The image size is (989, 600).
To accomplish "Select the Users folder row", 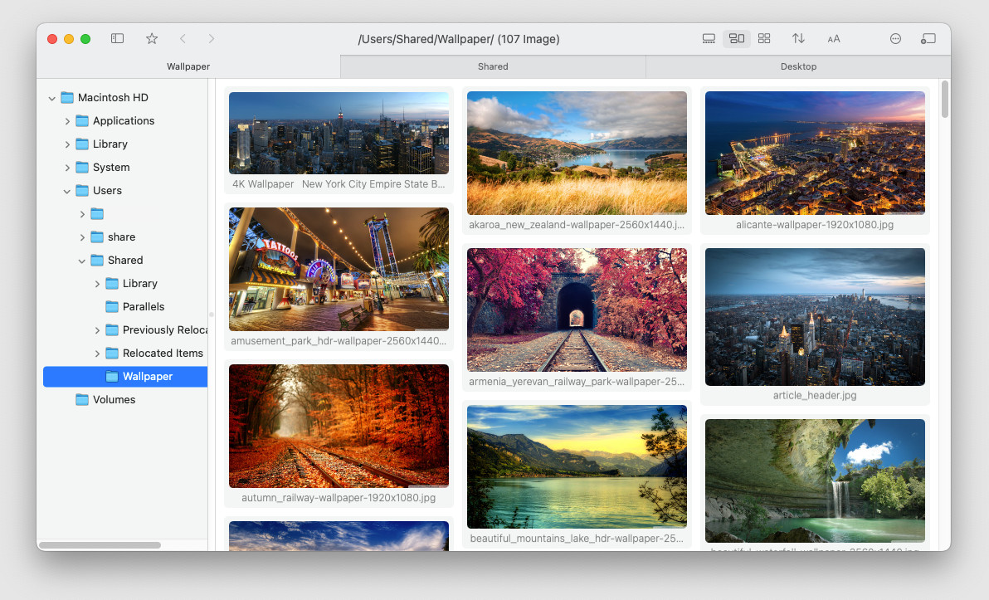I will (x=125, y=191).
